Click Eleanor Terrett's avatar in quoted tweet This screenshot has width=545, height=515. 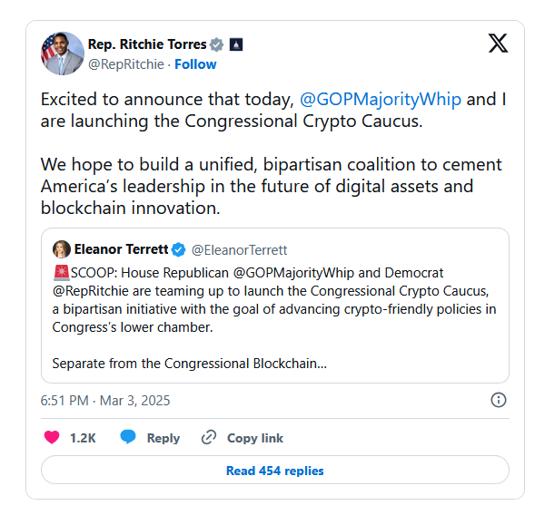click(x=62, y=249)
